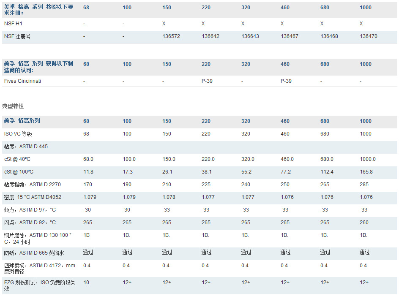The width and height of the screenshot is (399, 296).
Task: Select the 38.1 cSt value
Action: 206,172
